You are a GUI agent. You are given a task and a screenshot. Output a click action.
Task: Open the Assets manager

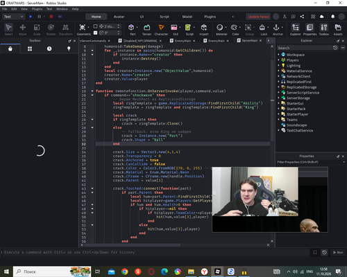(x=338, y=29)
